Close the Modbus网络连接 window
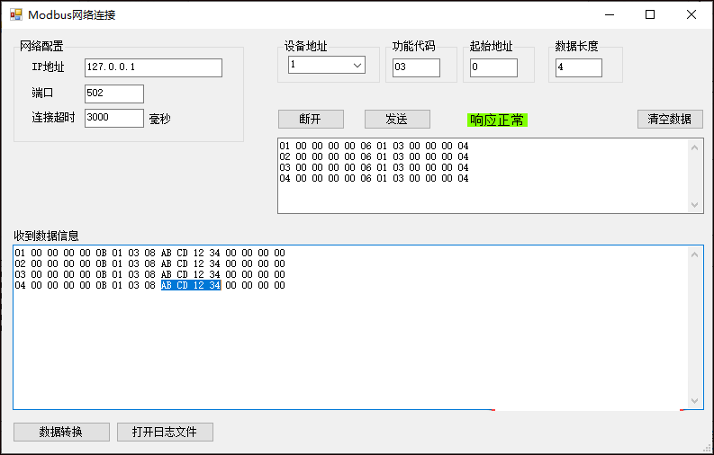 coord(691,14)
